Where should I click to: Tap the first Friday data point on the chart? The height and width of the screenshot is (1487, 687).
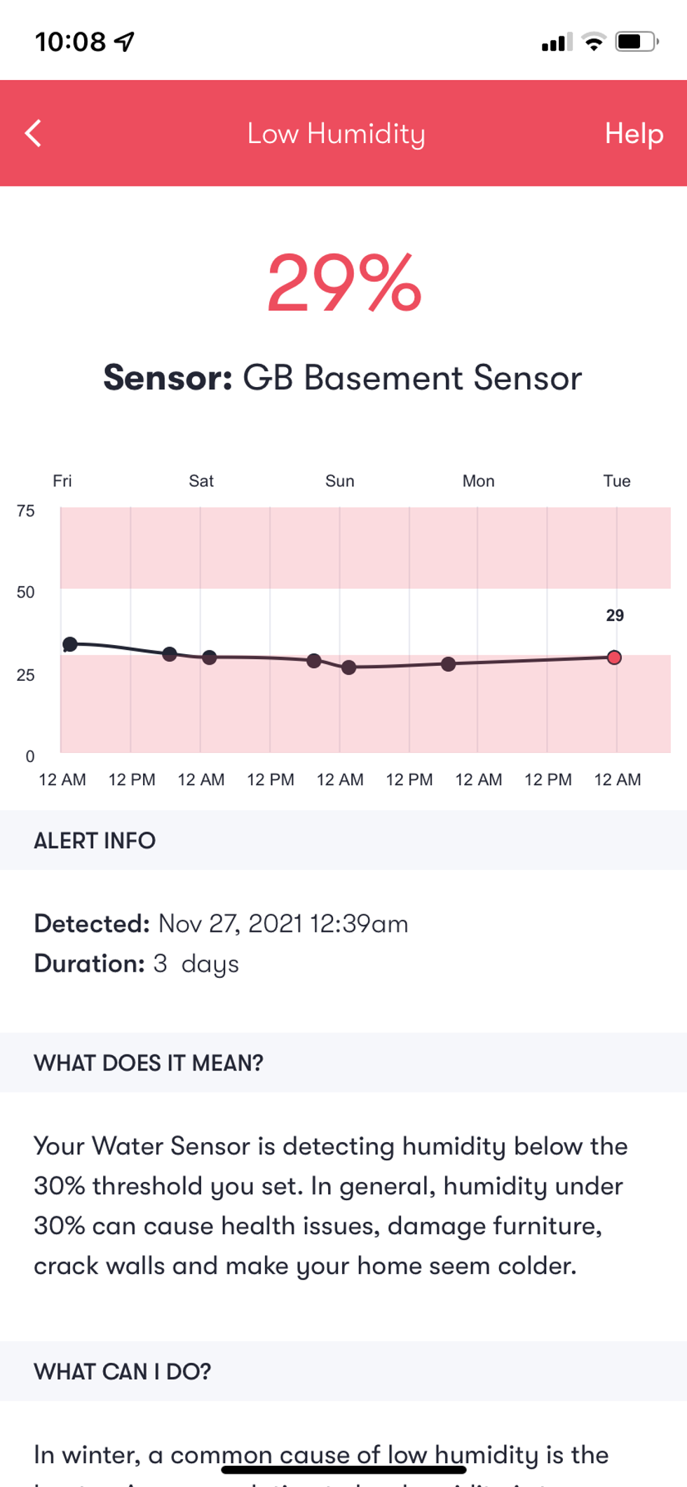click(x=70, y=643)
